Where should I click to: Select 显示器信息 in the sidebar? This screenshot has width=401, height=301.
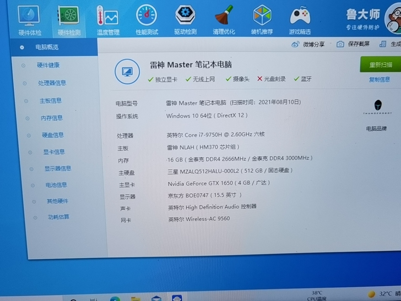click(58, 169)
